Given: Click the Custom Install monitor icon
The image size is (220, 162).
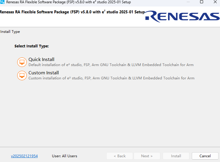Looking at the screenshot, I should [x=22, y=76].
